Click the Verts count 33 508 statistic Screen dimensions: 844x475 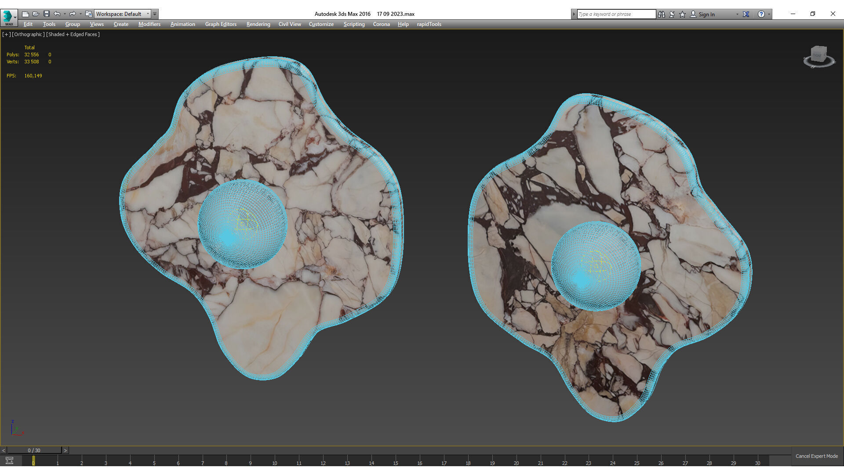(31, 62)
